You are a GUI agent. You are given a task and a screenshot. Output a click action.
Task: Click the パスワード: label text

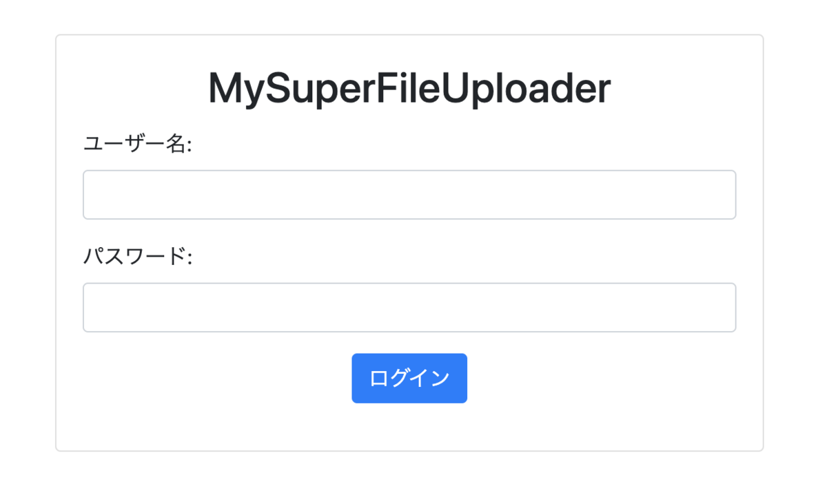pos(137,257)
